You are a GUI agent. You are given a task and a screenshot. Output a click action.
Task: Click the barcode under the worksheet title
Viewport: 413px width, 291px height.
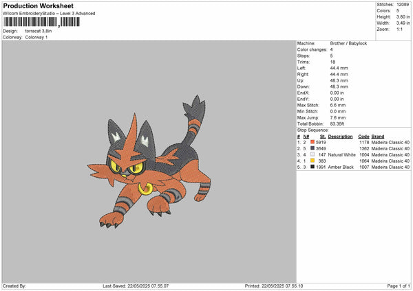coord(41,22)
